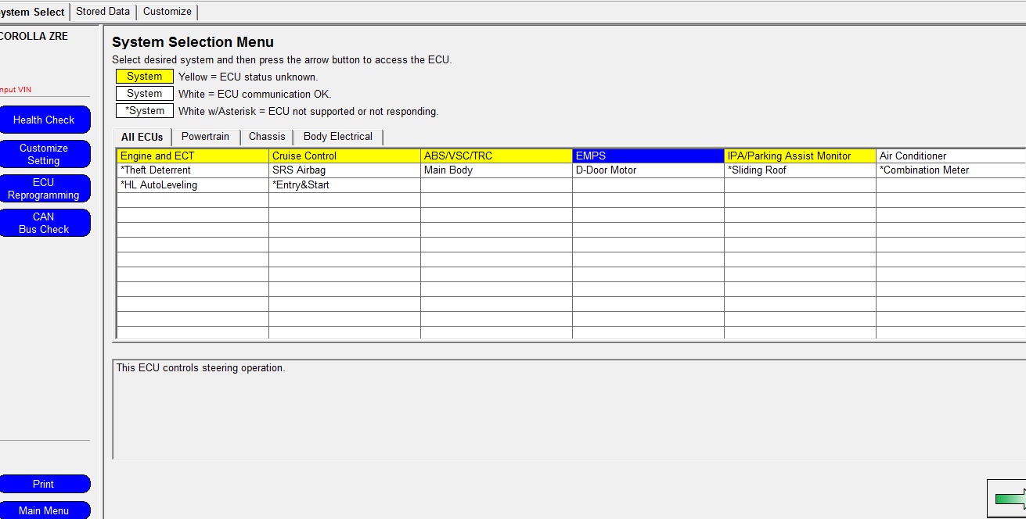Open Customize Setting from the sidebar
The width and height of the screenshot is (1026, 519).
pos(44,154)
